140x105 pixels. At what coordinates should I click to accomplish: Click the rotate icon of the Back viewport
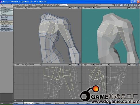pyautogui.click(x=73, y=64)
